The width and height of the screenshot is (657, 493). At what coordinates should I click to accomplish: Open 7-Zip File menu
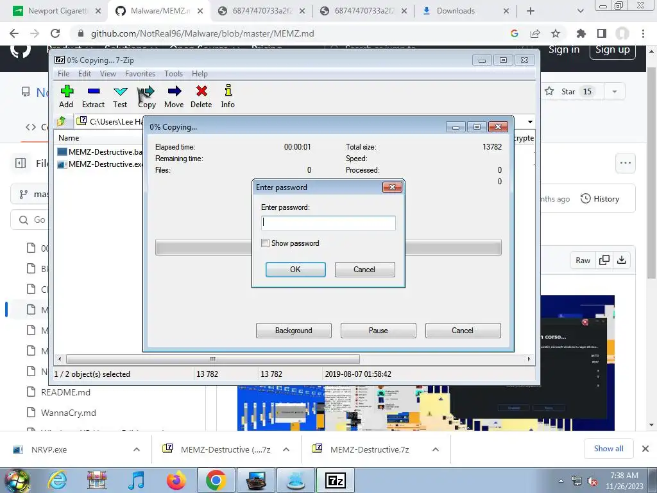[x=64, y=74]
